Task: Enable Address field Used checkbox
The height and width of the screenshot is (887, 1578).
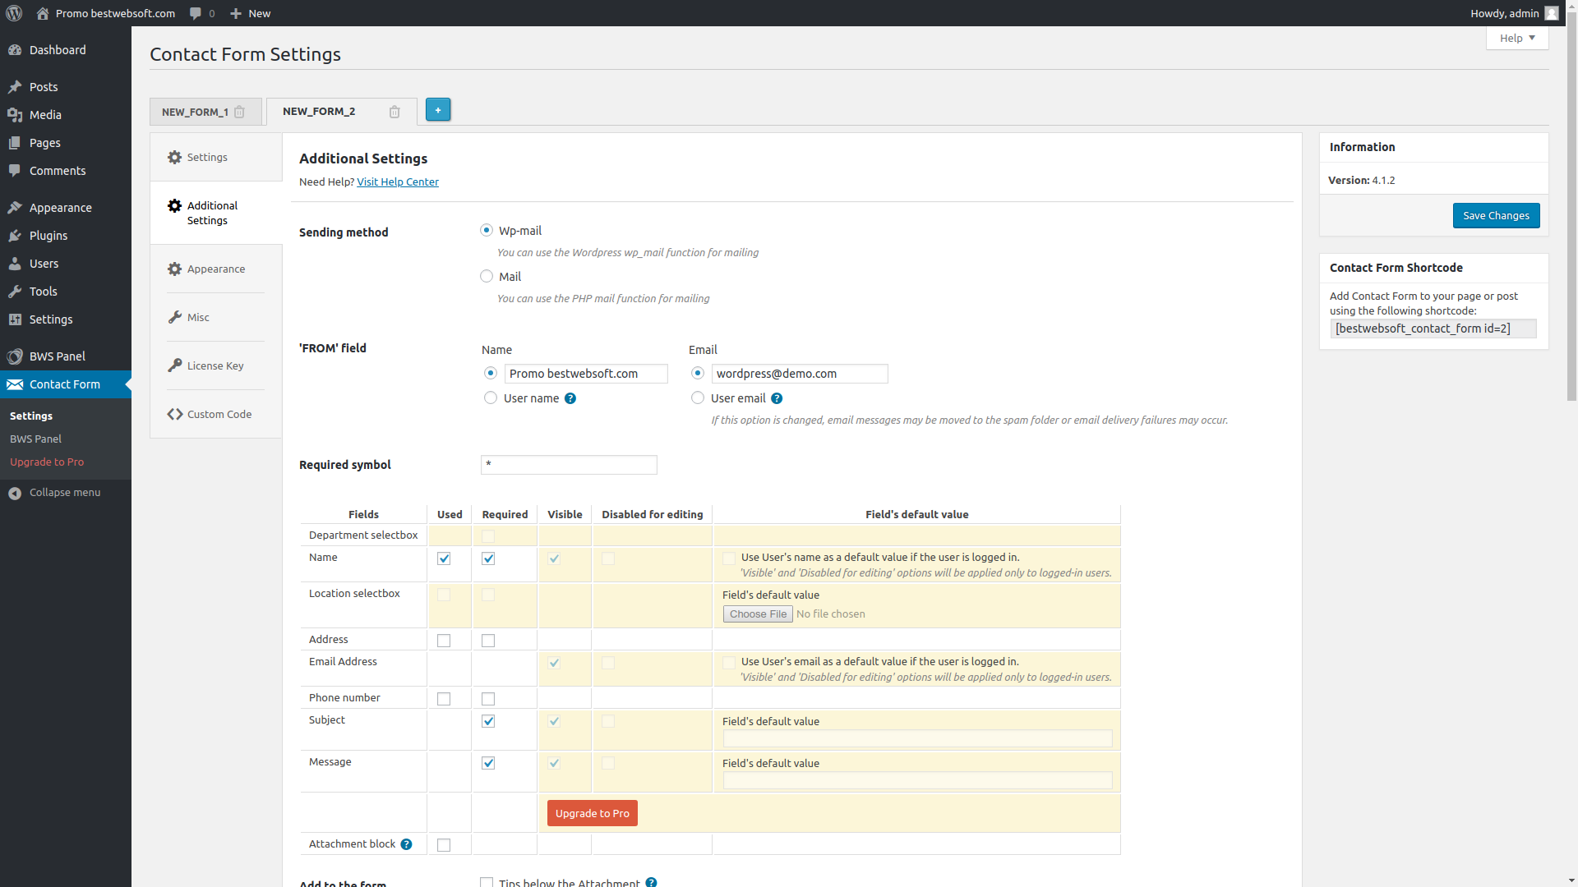Action: click(444, 641)
